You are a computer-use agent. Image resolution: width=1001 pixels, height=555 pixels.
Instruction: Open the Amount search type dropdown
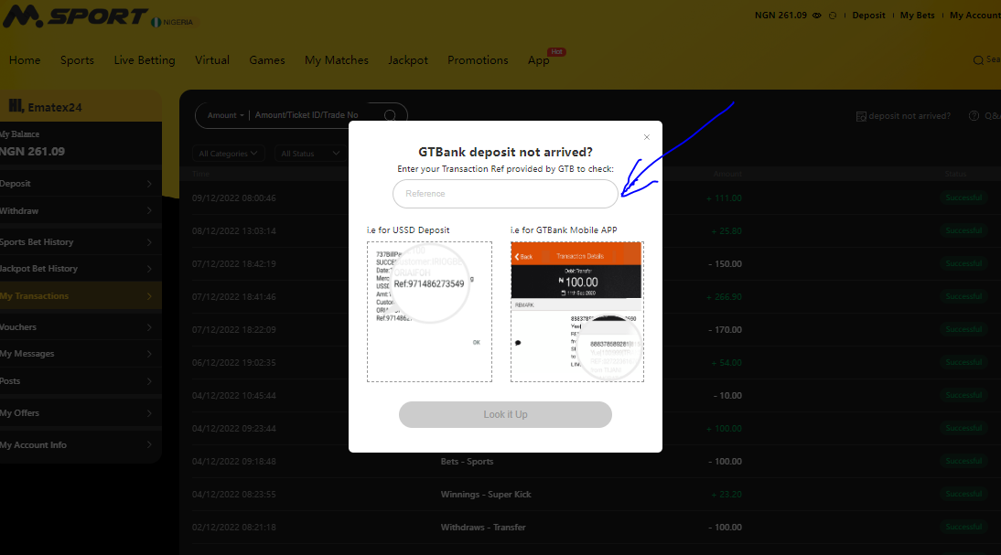225,115
